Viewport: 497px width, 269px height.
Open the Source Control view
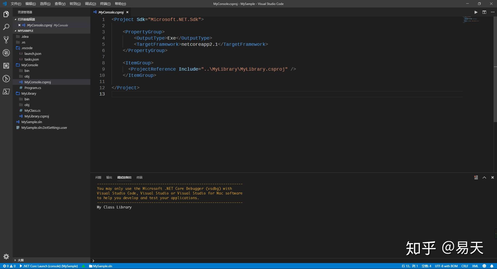(6, 40)
